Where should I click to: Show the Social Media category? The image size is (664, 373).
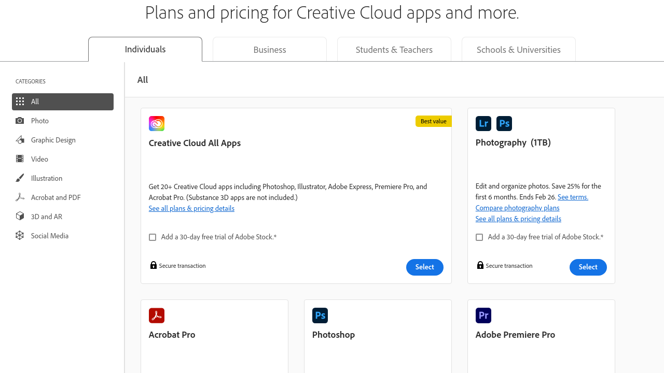click(x=49, y=236)
